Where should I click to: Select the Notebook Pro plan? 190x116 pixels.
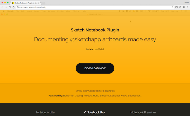tap(94, 112)
